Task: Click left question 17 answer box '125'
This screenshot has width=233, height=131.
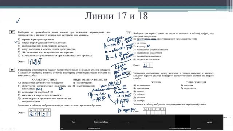Action: coord(35,61)
